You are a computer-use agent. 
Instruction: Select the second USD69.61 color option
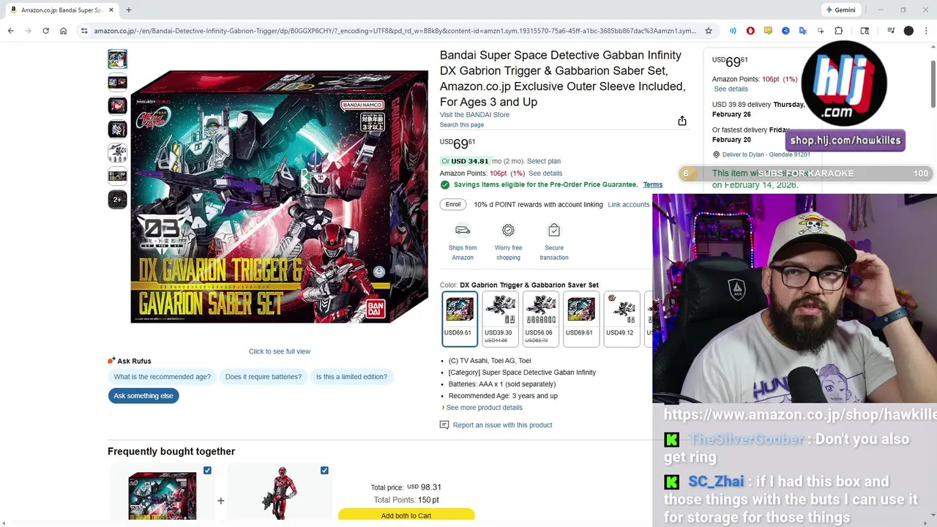[581, 318]
